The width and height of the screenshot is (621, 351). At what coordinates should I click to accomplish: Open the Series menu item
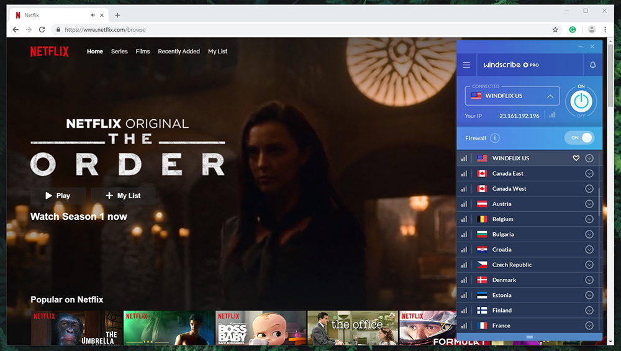pos(119,52)
